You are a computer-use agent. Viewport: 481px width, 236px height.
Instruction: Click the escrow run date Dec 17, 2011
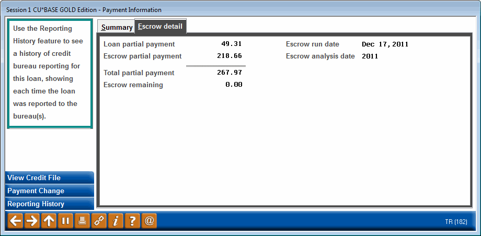pyautogui.click(x=385, y=44)
